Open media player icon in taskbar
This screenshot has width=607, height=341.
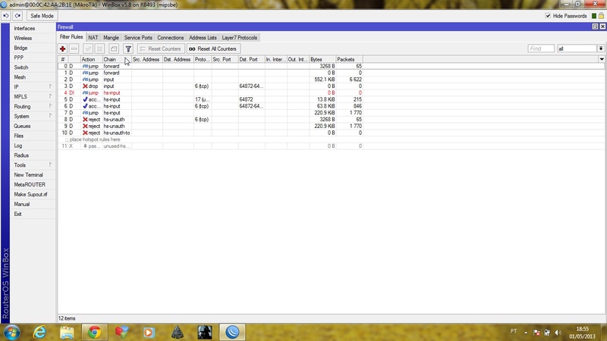(149, 332)
